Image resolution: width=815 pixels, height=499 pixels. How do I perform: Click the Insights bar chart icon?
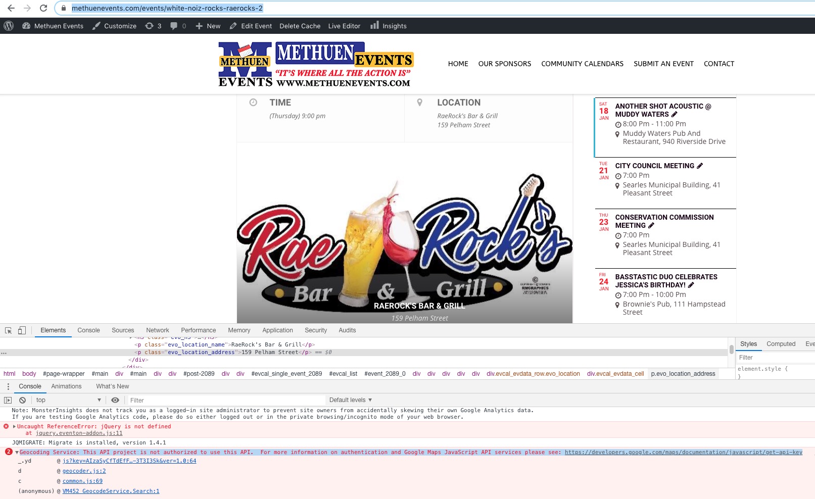(x=374, y=25)
